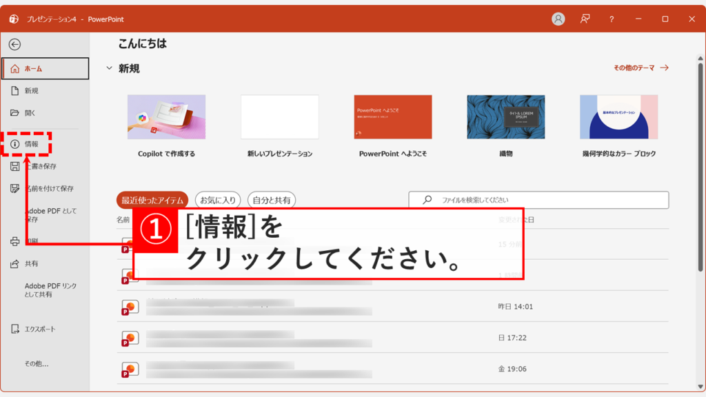Image resolution: width=706 pixels, height=397 pixels.
Task: Choose Adobe PDF リンクとして共有
Action: coord(50,290)
